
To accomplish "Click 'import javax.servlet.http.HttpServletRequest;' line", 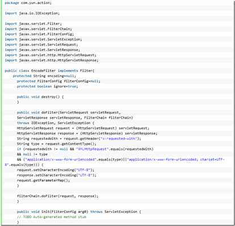I will click(51, 55).
